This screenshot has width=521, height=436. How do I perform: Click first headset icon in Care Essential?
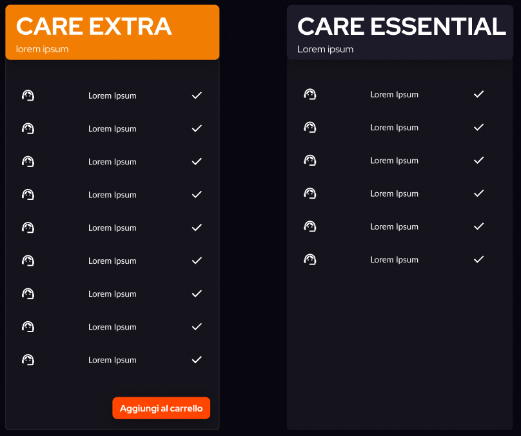(310, 94)
